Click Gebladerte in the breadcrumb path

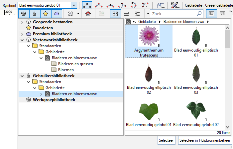147,22
